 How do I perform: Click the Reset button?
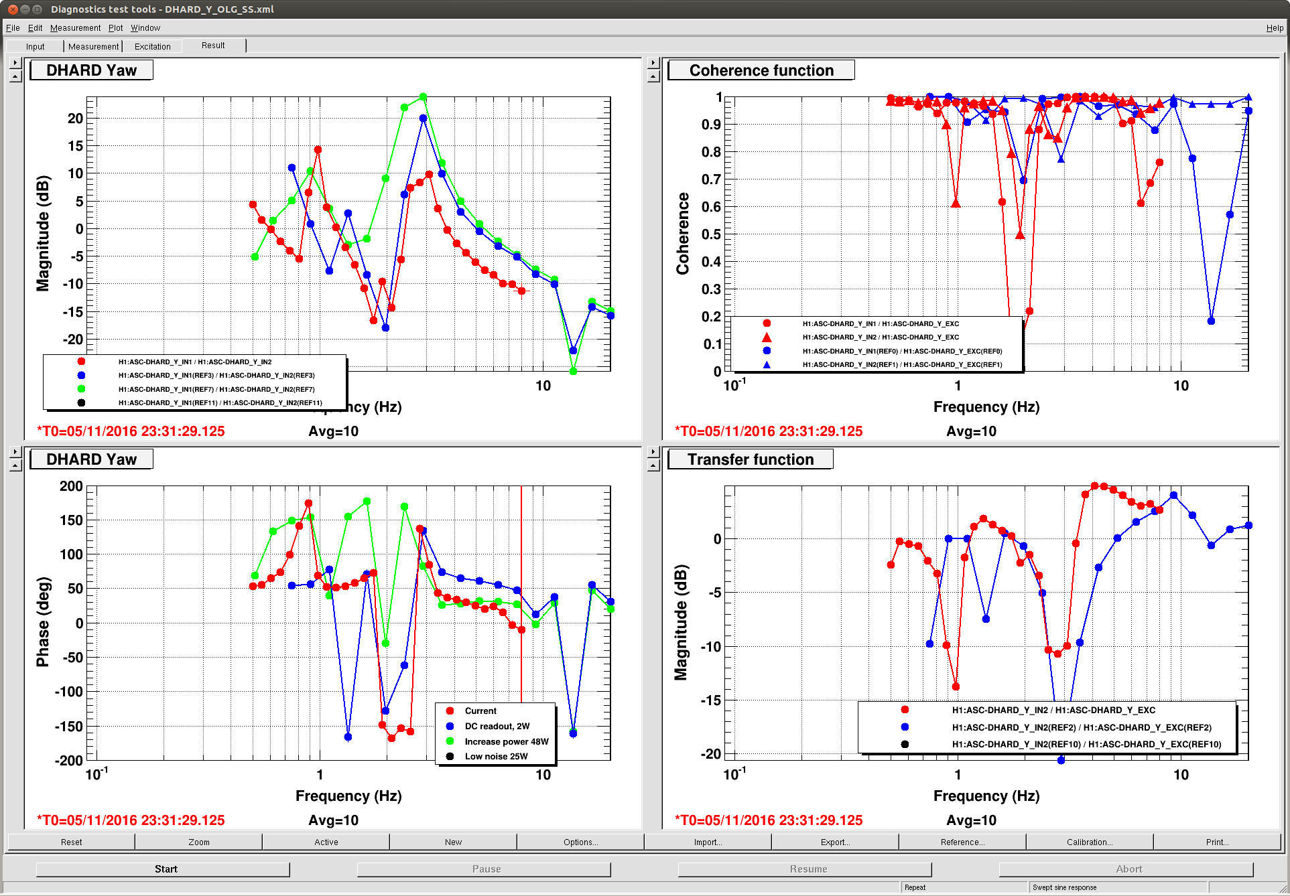pos(71,842)
